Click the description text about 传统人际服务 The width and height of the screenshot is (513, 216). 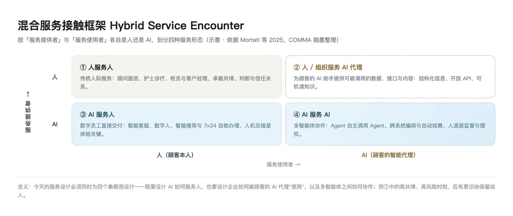[176, 82]
